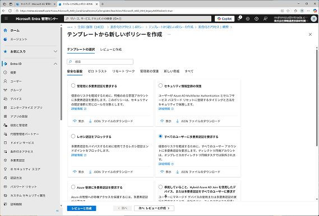The height and width of the screenshot is (216, 319).
Task: Add page to favorites with star icon
Action: click(x=288, y=11)
